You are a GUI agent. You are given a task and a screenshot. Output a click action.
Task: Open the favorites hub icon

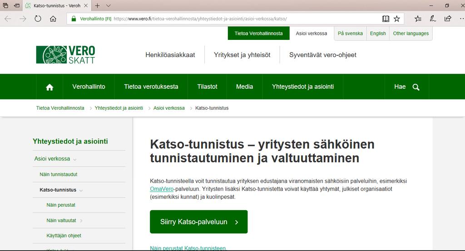pyautogui.click(x=418, y=19)
